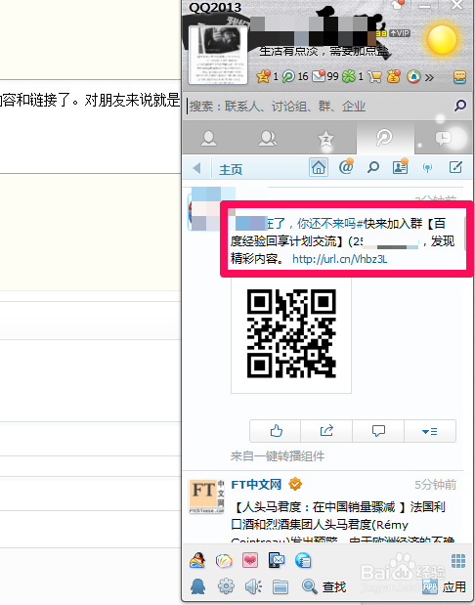This screenshot has width=475, height=605.
Task: Click the Weibo toolbar search magnifier
Action: (372, 167)
